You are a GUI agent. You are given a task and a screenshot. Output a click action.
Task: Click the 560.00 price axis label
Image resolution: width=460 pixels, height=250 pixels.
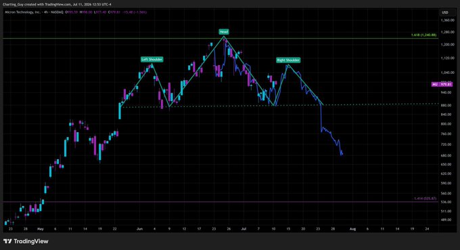click(446, 194)
